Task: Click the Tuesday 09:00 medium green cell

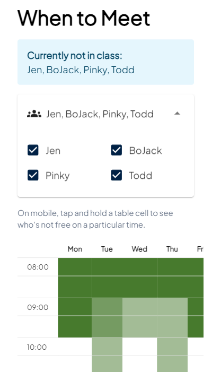Action: pyautogui.click(x=107, y=307)
